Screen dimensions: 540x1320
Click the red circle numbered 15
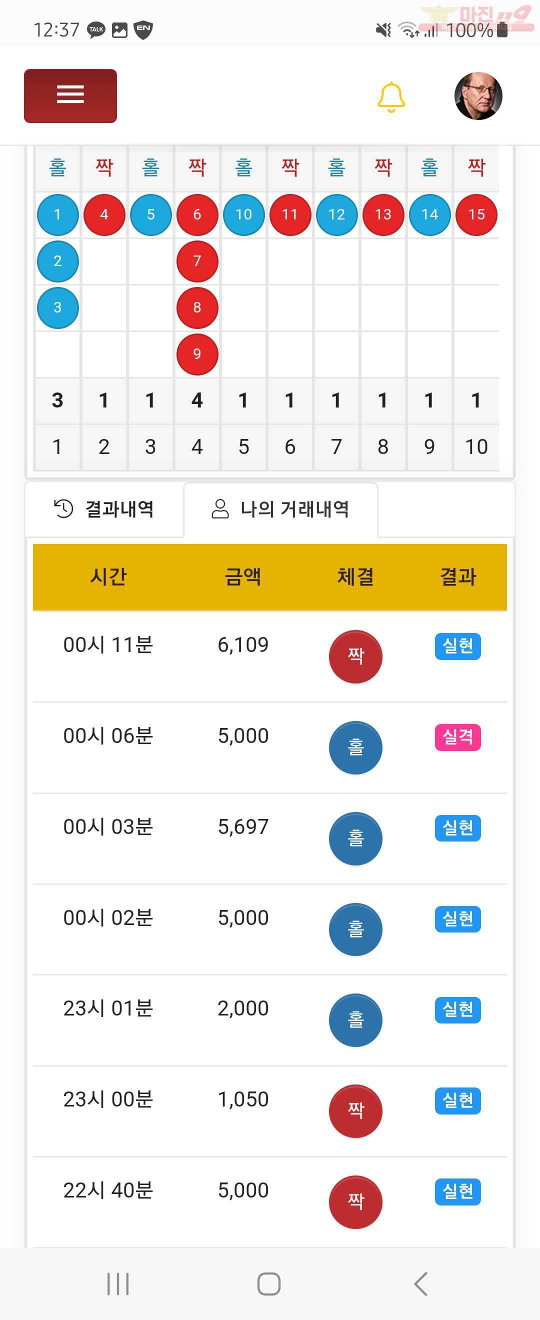476,214
